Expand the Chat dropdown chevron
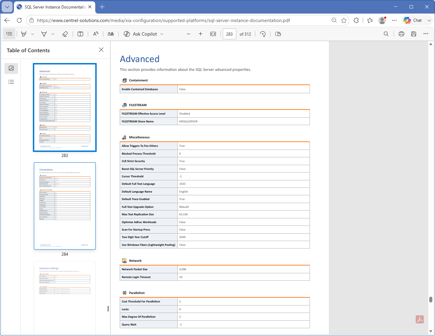 429,20
